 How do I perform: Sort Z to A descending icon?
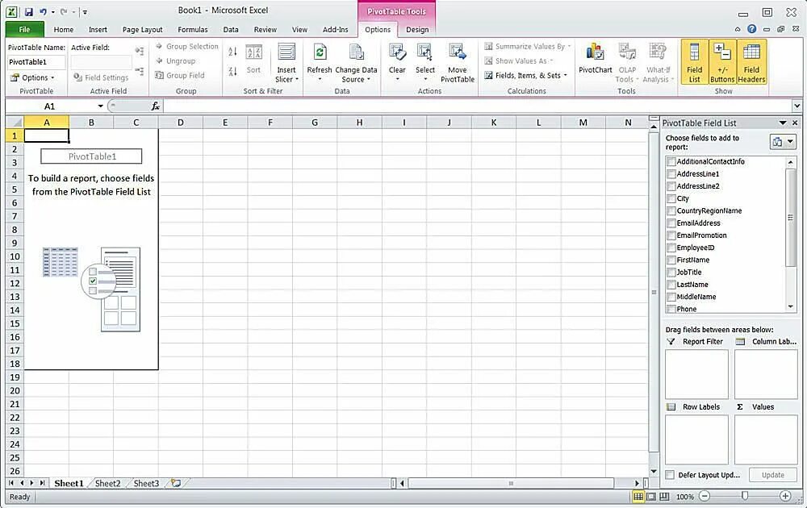(232, 71)
